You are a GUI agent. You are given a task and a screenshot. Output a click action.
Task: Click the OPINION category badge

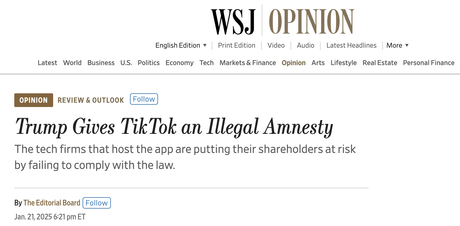[33, 100]
